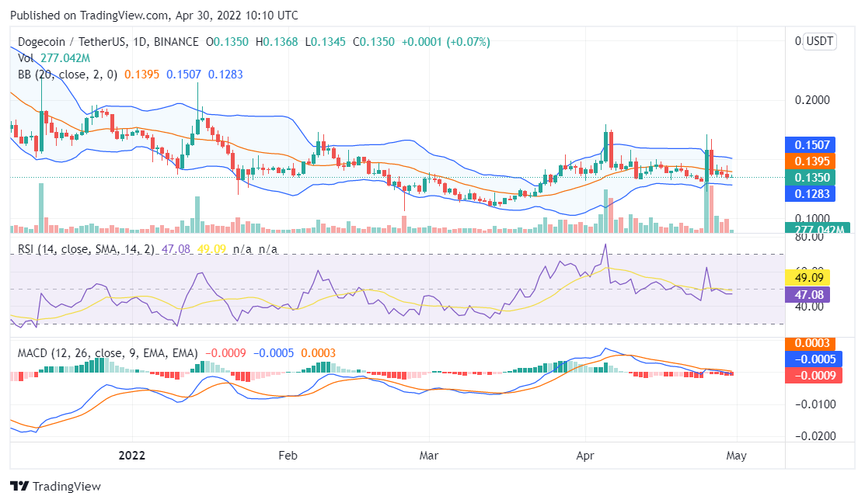Click the purple 47.08 RSI value label
The image size is (865, 503).
811,295
